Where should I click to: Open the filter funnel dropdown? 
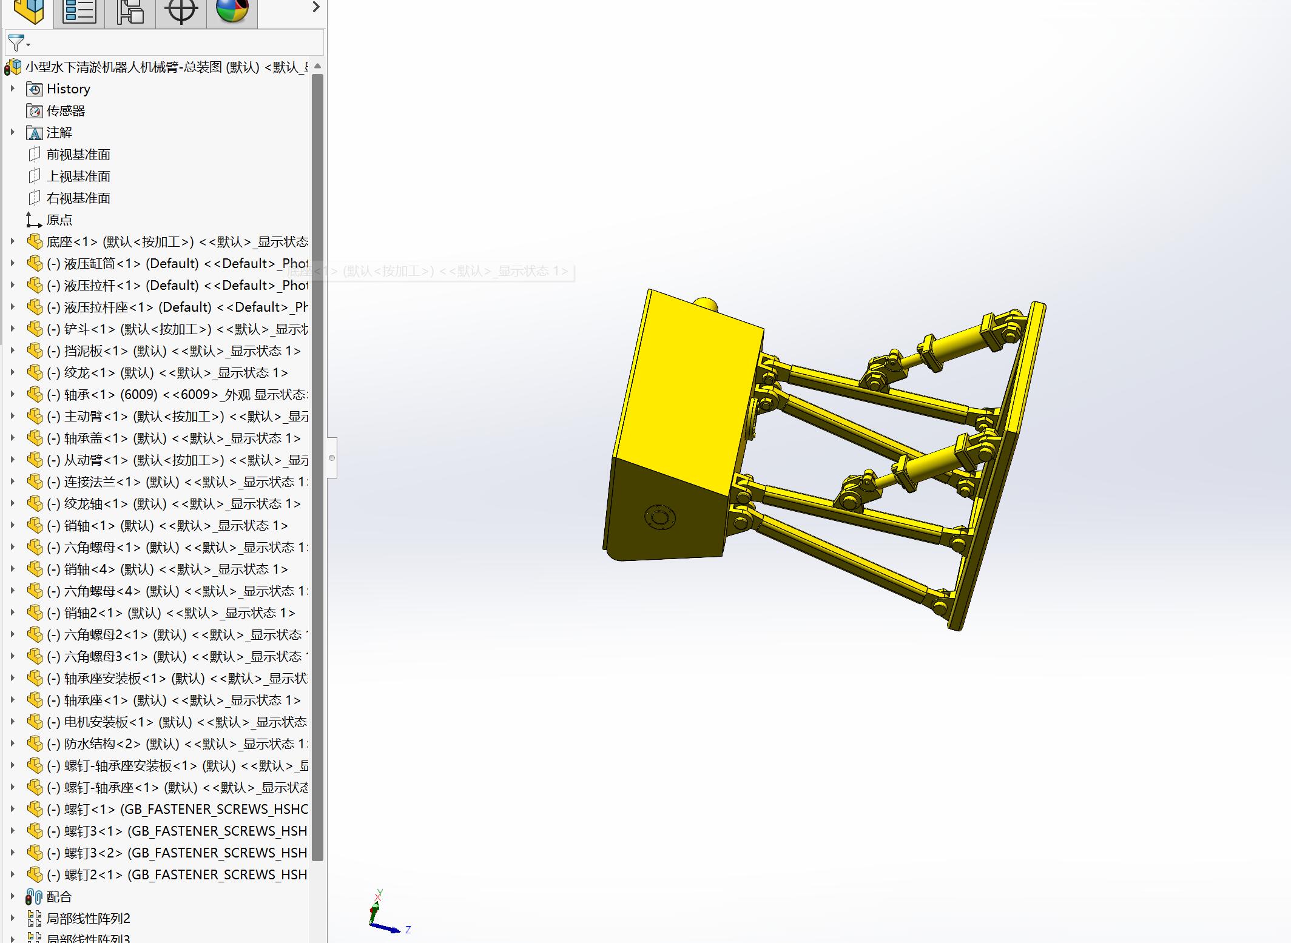tap(19, 43)
